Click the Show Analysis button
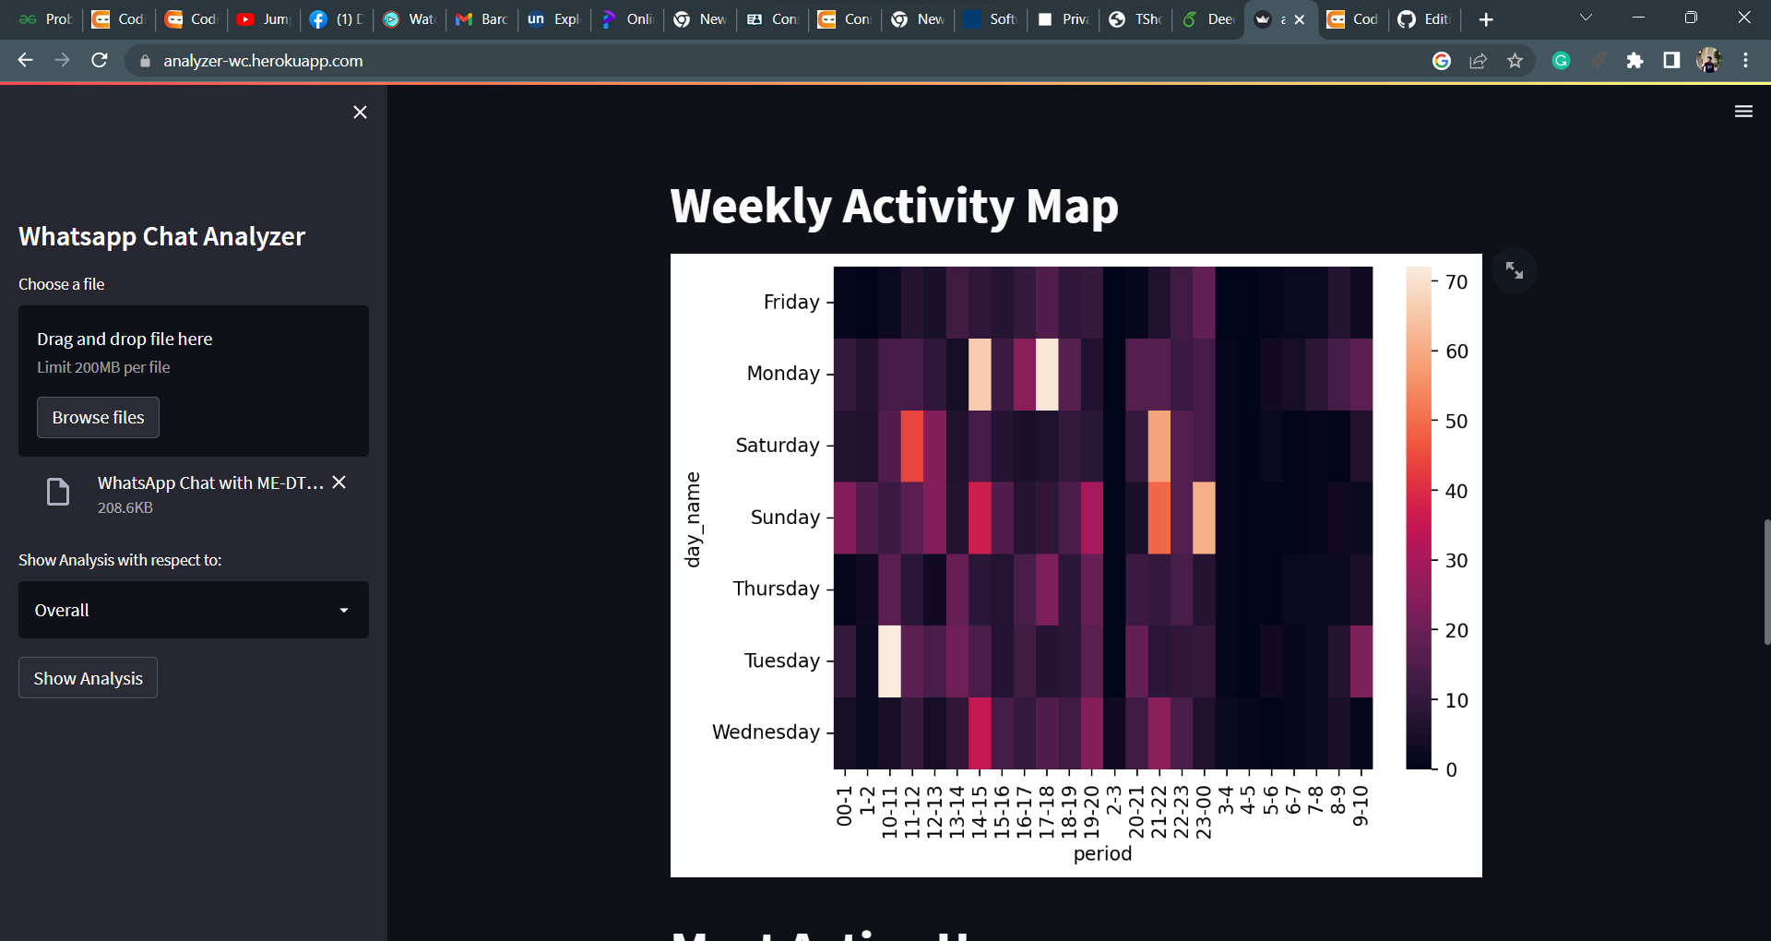Viewport: 1771px width, 941px height. coord(87,677)
